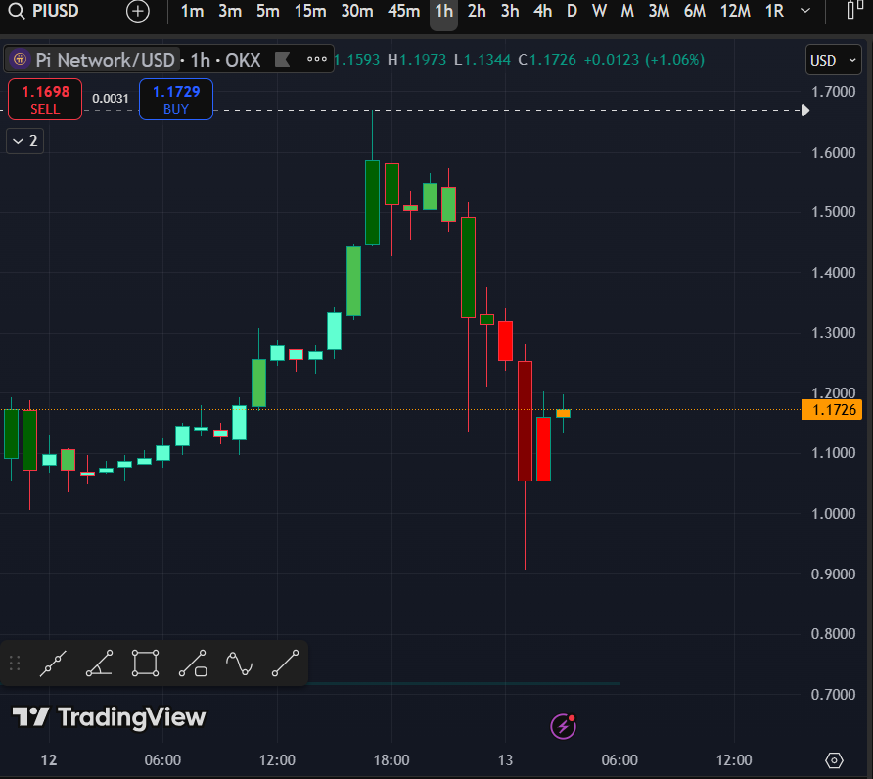Click the 1.1729 BUY button
The image size is (873, 779).
tap(176, 99)
